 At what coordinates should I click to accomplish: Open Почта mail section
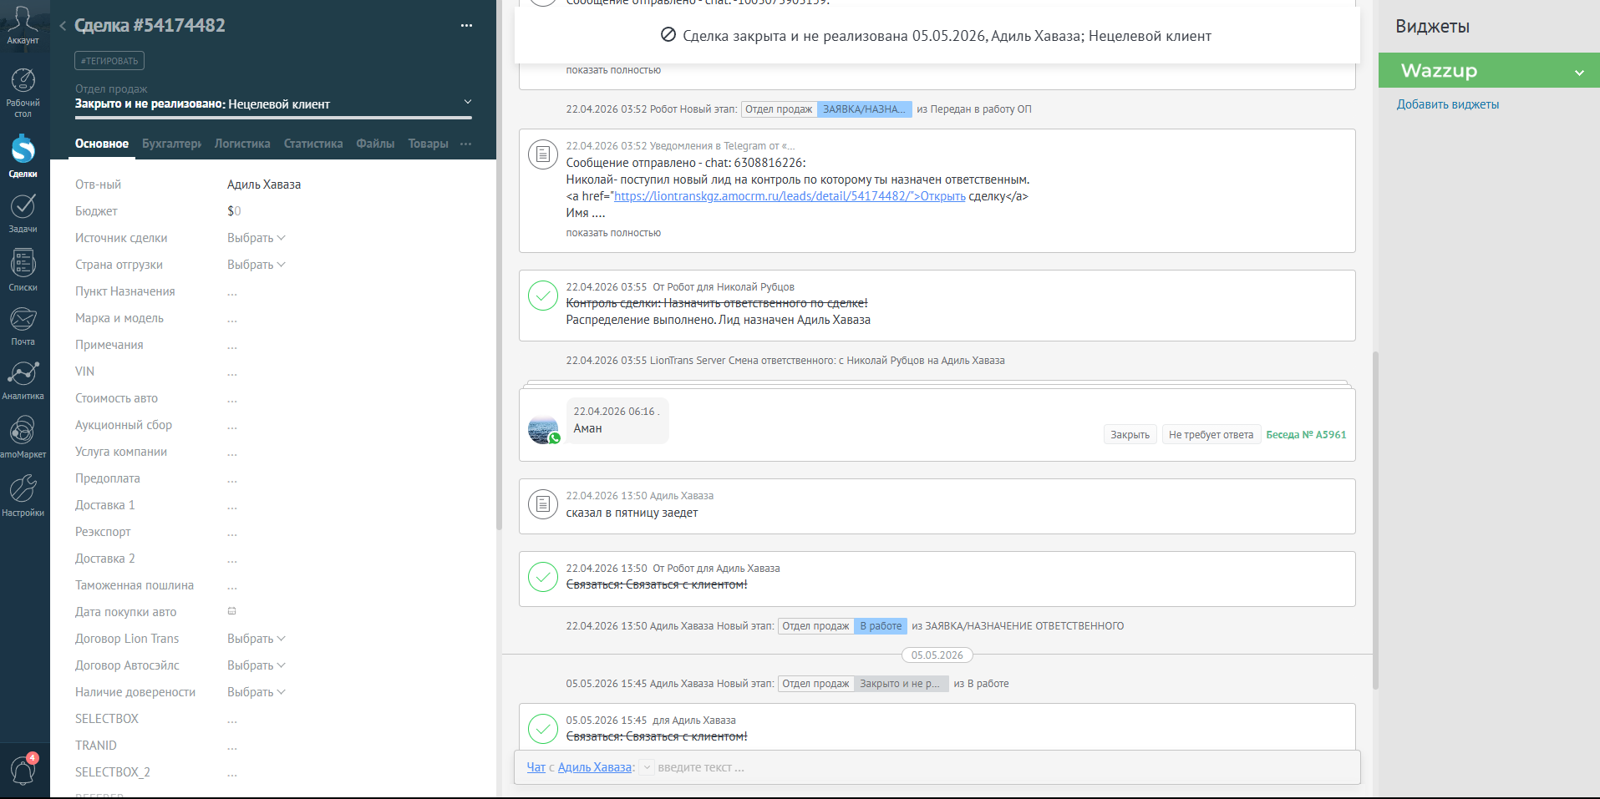click(23, 326)
